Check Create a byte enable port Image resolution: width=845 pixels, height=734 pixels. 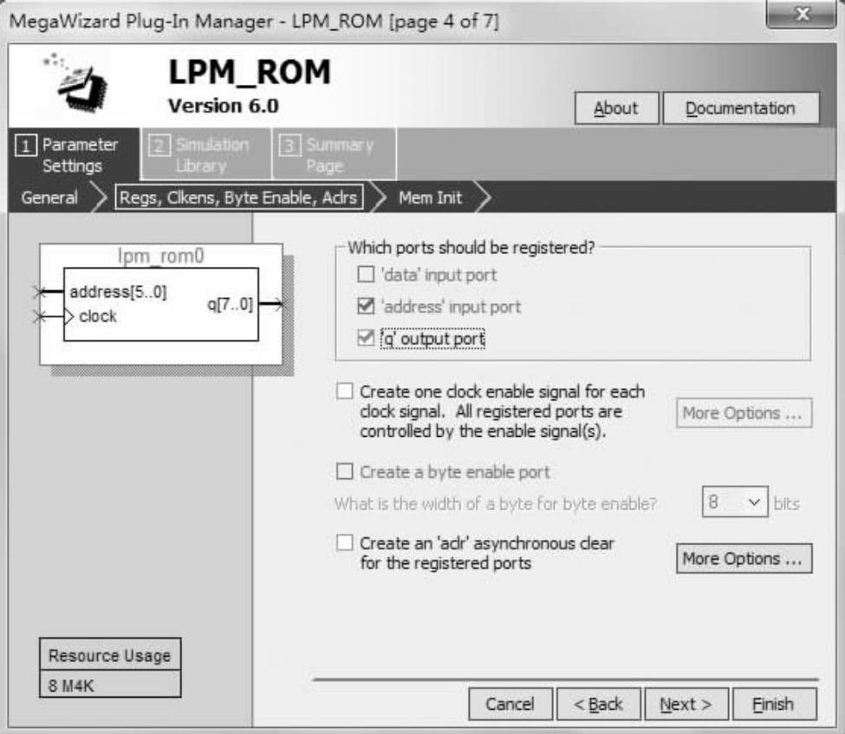tap(344, 471)
